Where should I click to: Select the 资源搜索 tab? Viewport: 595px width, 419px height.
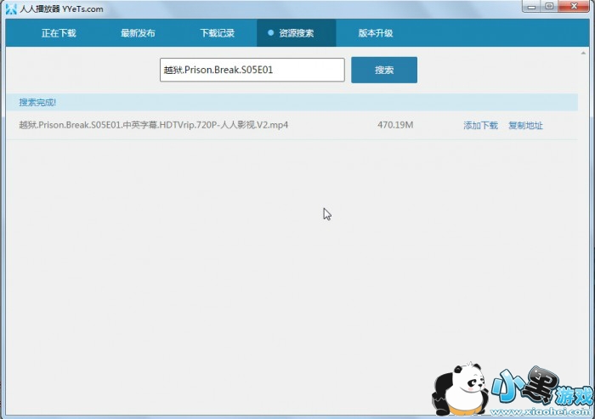pyautogui.click(x=296, y=33)
